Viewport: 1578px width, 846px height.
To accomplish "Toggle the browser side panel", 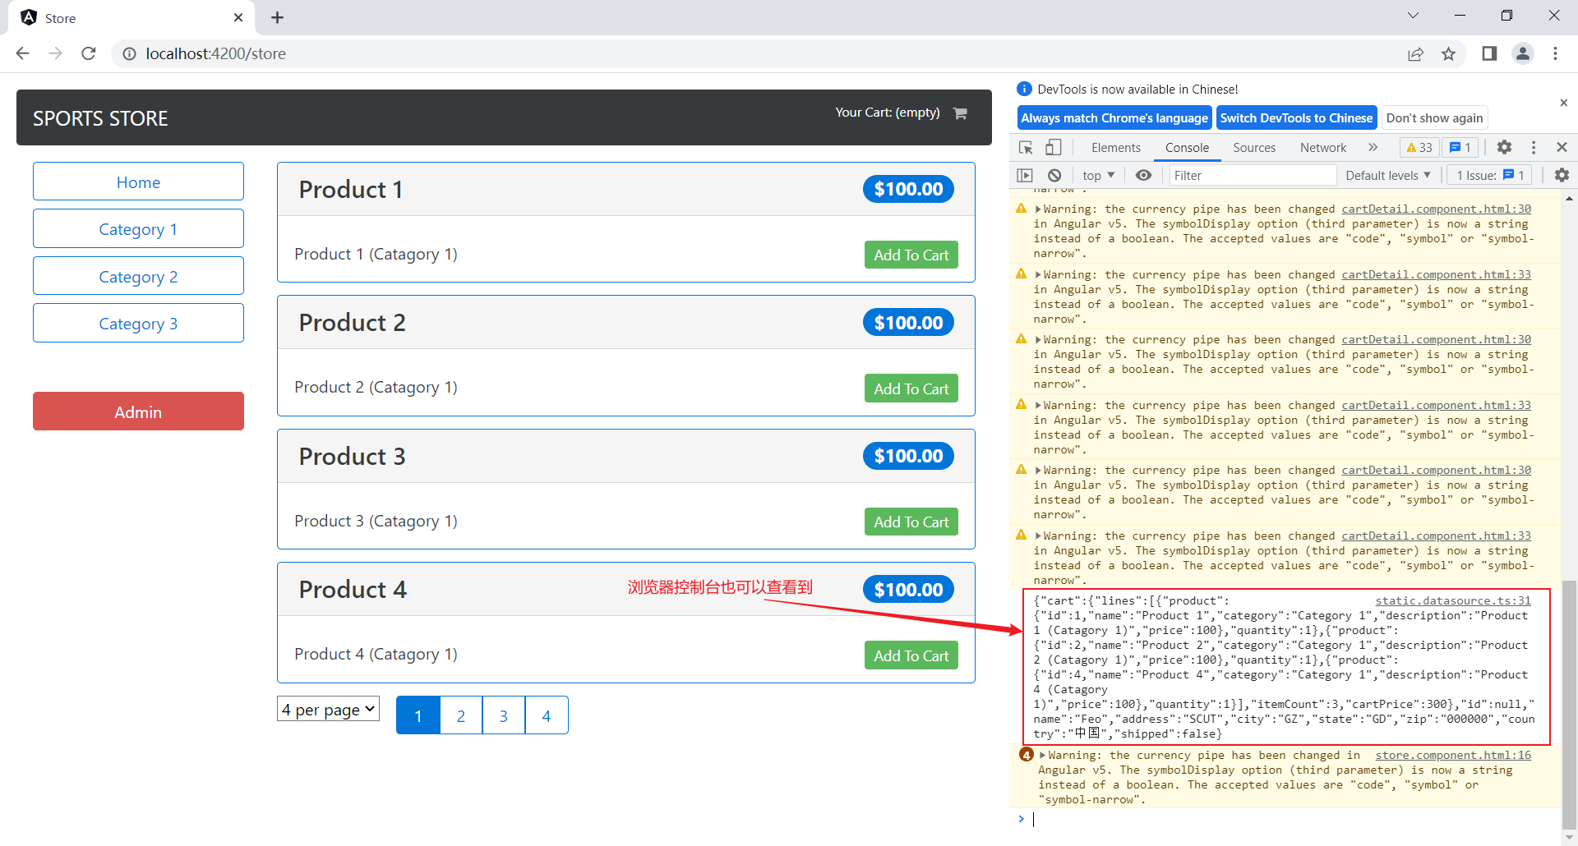I will [1489, 53].
